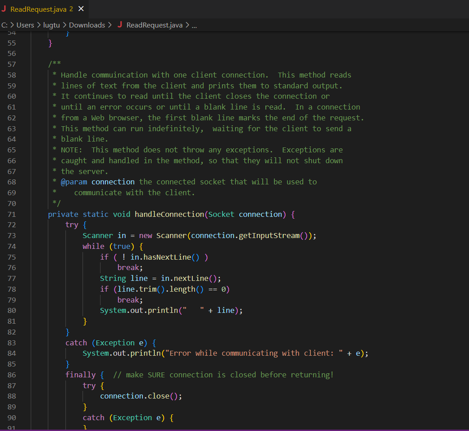Image resolution: width=469 pixels, height=431 pixels.
Task: Open the lugtu breadcrumb folder
Action: click(51, 25)
